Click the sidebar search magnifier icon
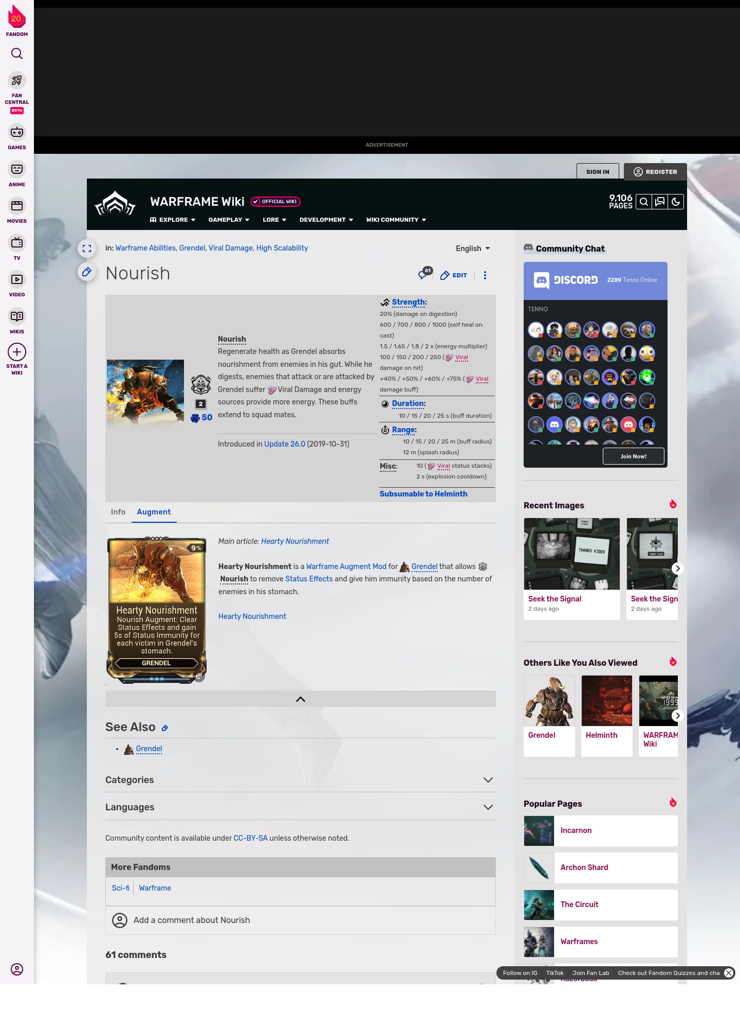The height and width of the screenshot is (1029, 740). 17,54
